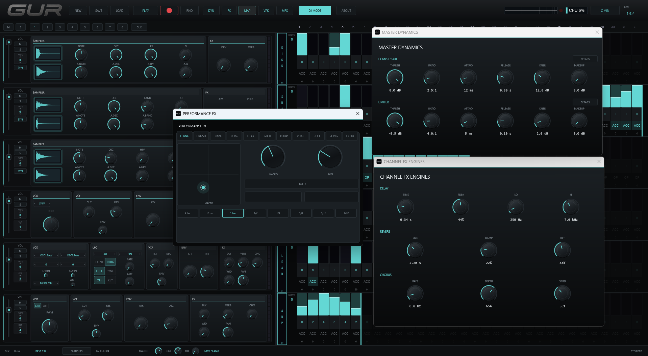Adjust the MASTER knob in bottom bar
This screenshot has height=356, width=648.
[158, 351]
